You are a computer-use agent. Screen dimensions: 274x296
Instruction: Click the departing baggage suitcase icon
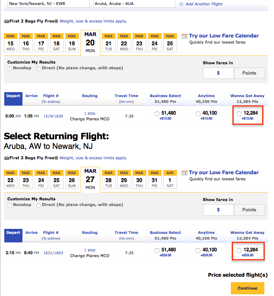pyautogui.click(x=7, y=21)
